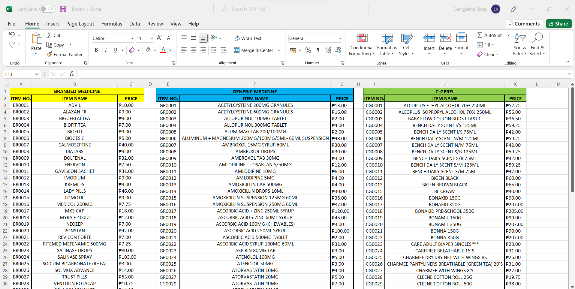Open the File tab
The width and height of the screenshot is (575, 289).
pyautogui.click(x=11, y=24)
